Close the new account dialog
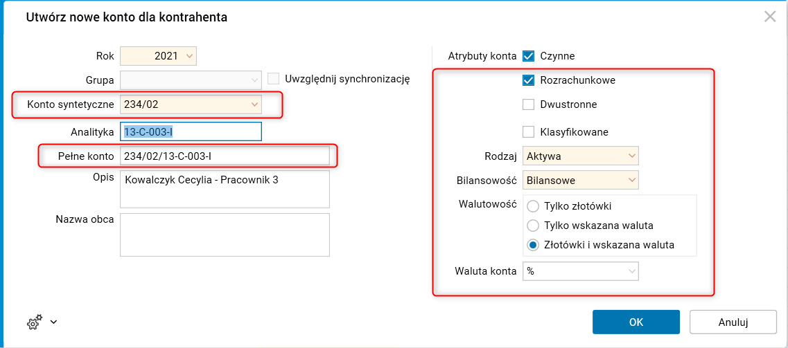The height and width of the screenshot is (348, 788). (769, 17)
